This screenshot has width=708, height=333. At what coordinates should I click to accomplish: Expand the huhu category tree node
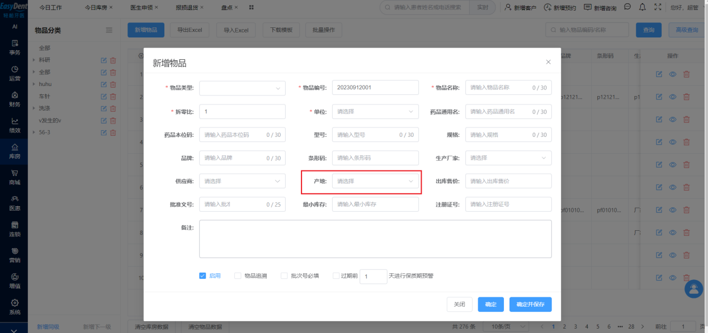[x=34, y=84]
